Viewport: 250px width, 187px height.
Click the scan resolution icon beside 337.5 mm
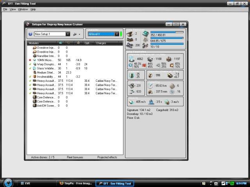tap(150, 92)
